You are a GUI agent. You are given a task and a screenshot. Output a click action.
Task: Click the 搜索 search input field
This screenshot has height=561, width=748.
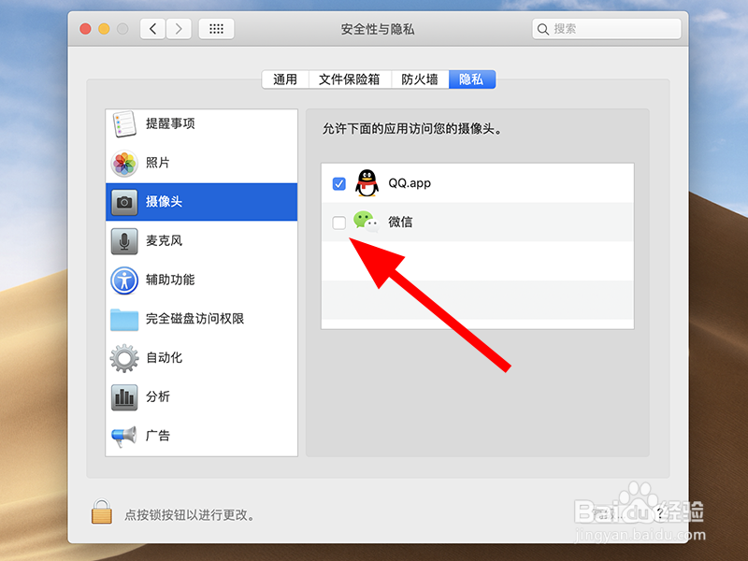coord(606,29)
